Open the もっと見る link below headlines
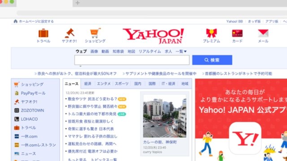The width and height of the screenshot is (287, 161). [x=77, y=160]
